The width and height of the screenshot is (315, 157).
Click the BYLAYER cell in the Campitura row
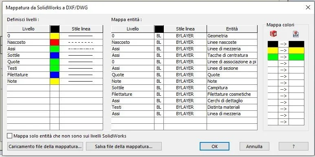click(x=185, y=88)
